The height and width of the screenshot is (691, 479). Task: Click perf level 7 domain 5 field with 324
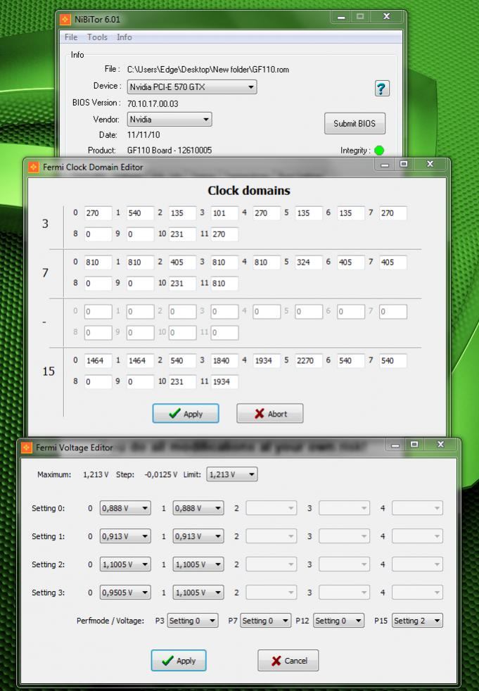[309, 262]
